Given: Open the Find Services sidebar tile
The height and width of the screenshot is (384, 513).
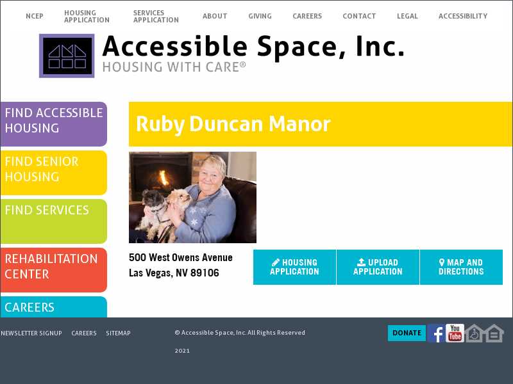Looking at the screenshot, I should pyautogui.click(x=54, y=221).
